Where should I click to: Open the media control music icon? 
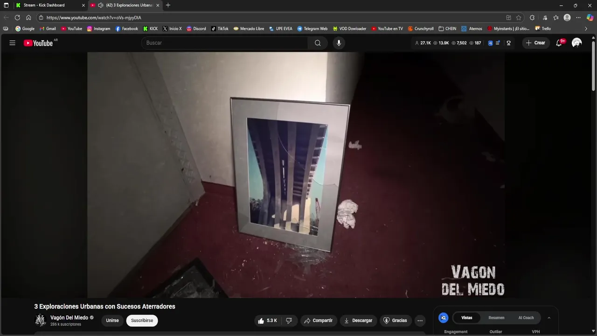(545, 18)
